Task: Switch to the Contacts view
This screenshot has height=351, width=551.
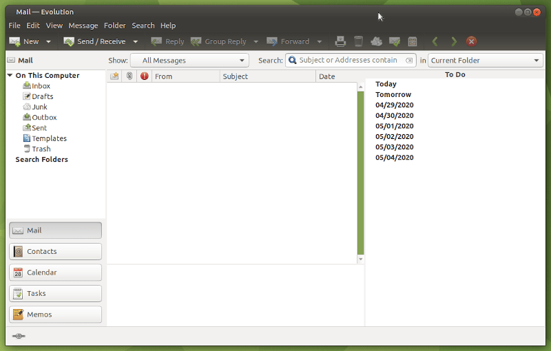Action: click(55, 252)
